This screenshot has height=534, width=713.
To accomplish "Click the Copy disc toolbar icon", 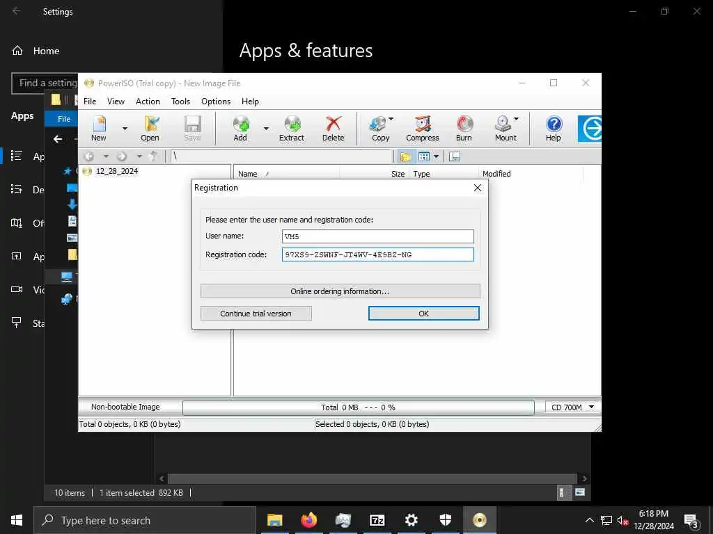I will tap(379, 129).
